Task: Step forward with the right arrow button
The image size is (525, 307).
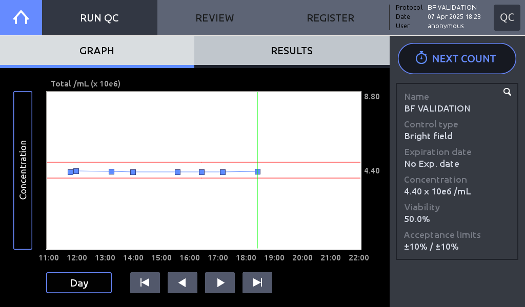Action: 220,282
